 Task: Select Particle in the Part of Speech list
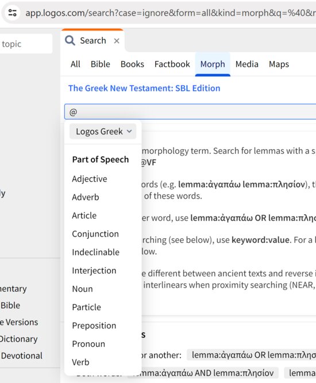[87, 307]
